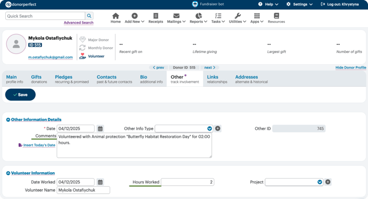
Task: Open calendar picker beside Date Worked
Action: pyautogui.click(x=100, y=182)
